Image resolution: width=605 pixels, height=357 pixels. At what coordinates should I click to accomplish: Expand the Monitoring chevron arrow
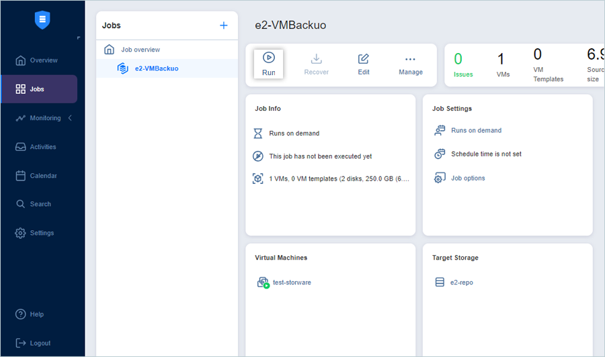click(70, 118)
